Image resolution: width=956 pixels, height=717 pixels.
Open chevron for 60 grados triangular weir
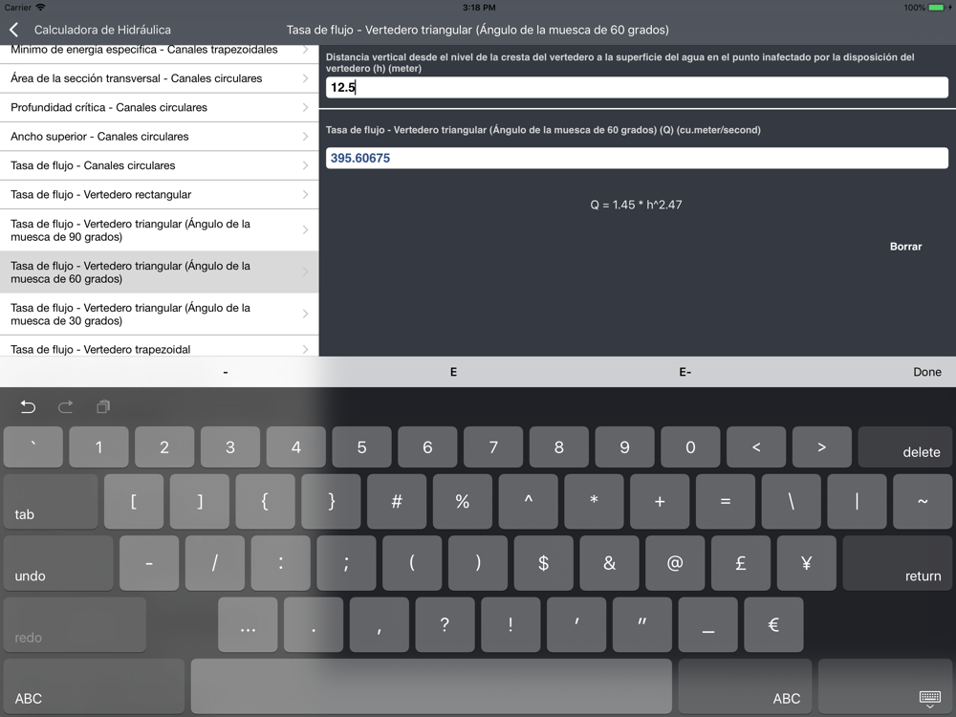pos(306,272)
